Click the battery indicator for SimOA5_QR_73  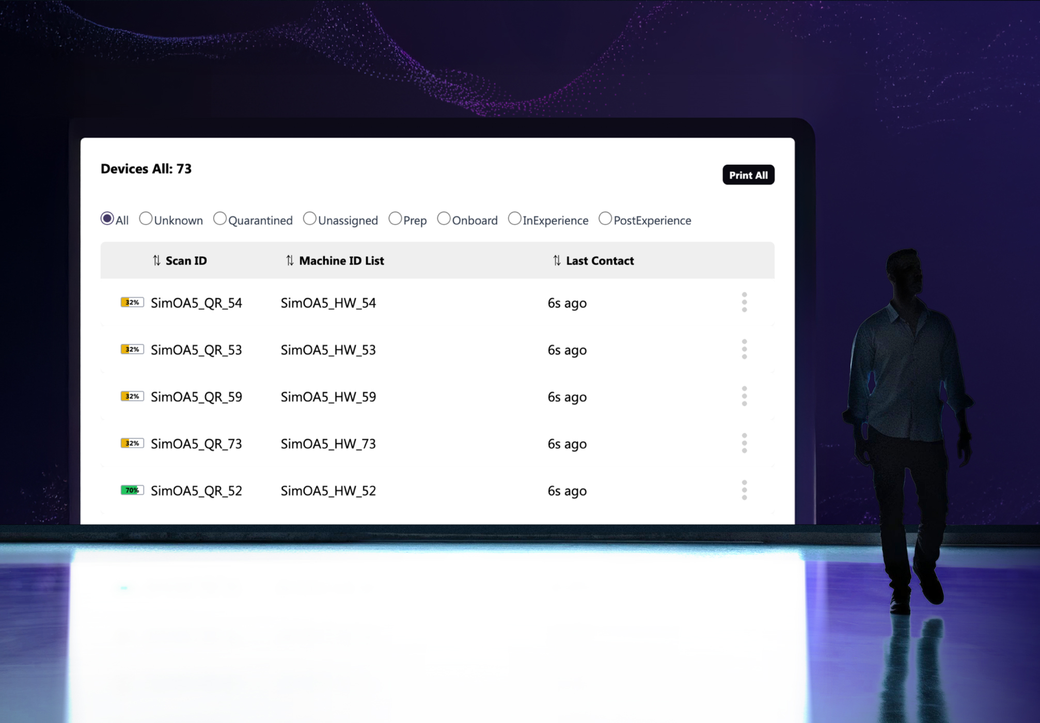132,444
